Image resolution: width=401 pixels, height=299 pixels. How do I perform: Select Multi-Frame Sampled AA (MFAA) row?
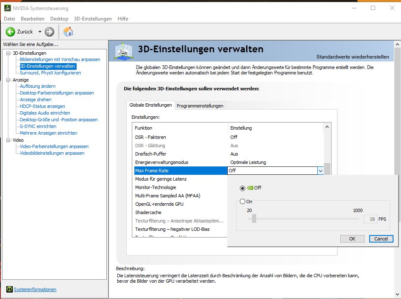[181, 196]
